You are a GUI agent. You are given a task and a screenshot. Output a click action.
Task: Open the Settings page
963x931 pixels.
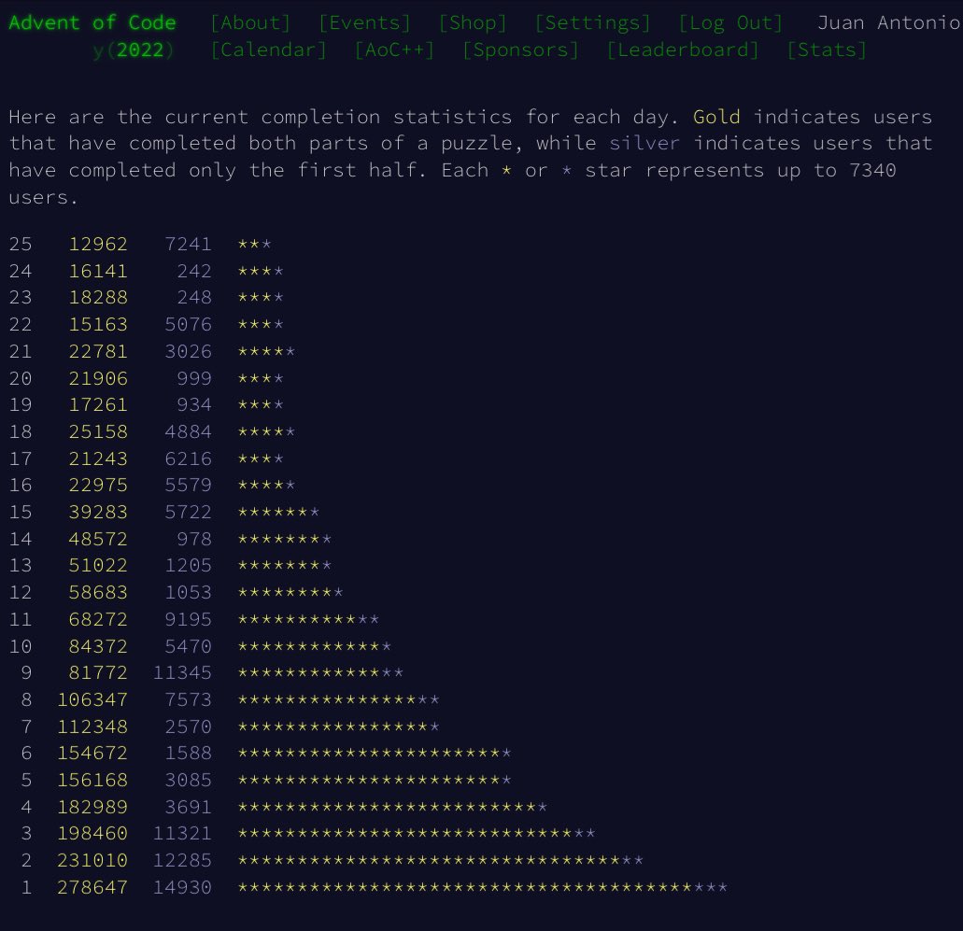592,22
